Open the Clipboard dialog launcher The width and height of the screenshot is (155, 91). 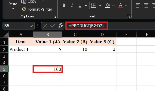pos(55,16)
